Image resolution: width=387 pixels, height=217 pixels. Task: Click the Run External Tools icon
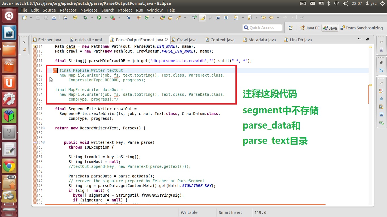(x=113, y=18)
